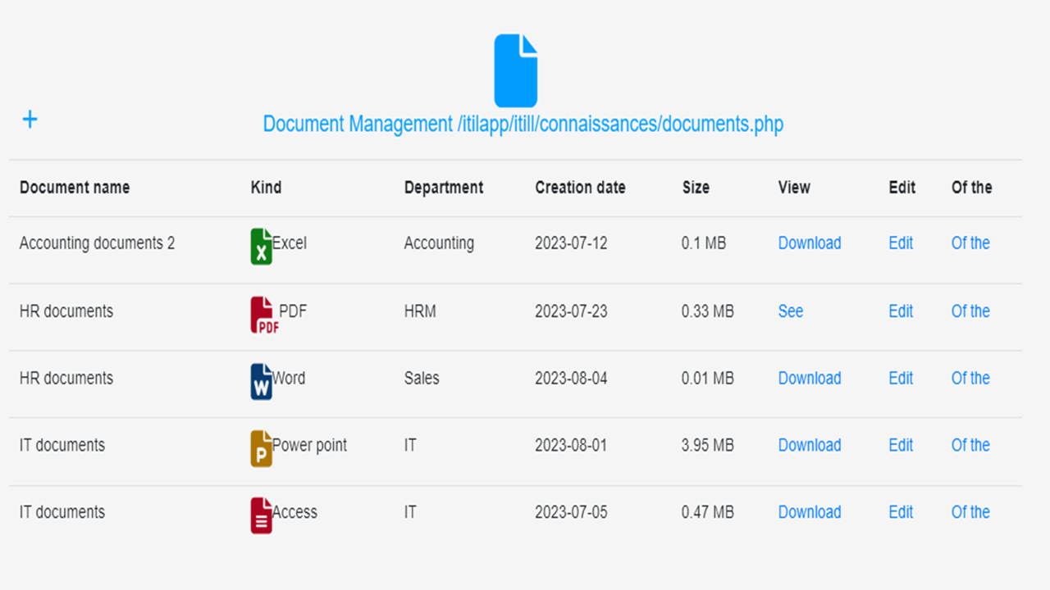Click the Document name column header
1050x590 pixels.
pos(75,188)
